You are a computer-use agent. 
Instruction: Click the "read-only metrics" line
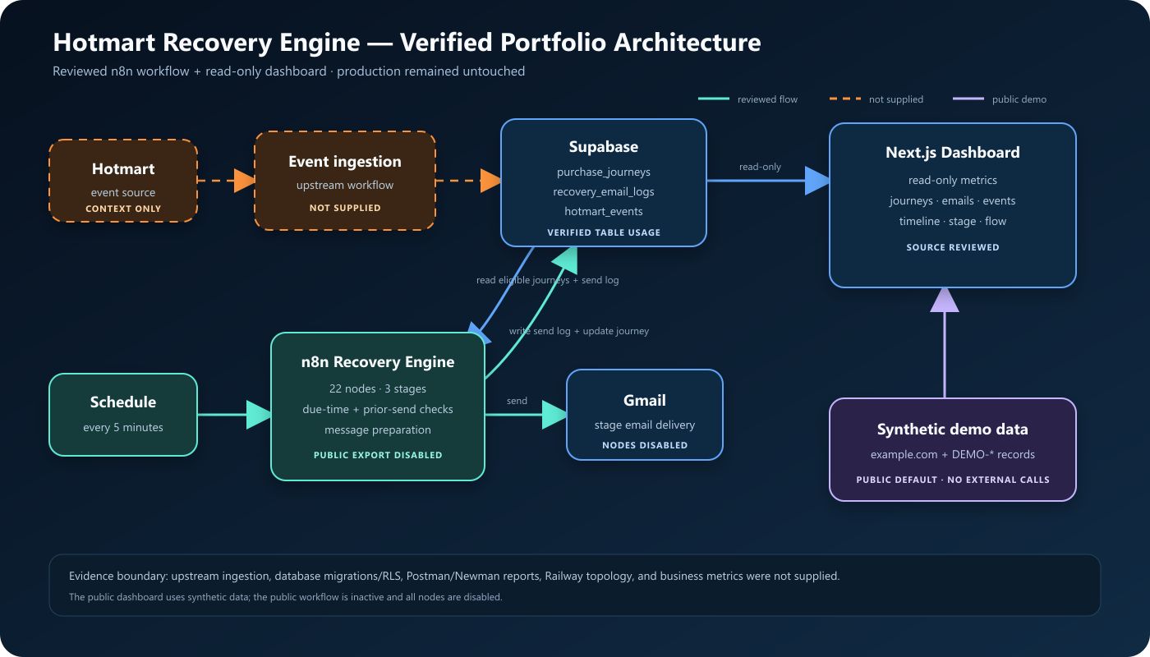pos(953,181)
